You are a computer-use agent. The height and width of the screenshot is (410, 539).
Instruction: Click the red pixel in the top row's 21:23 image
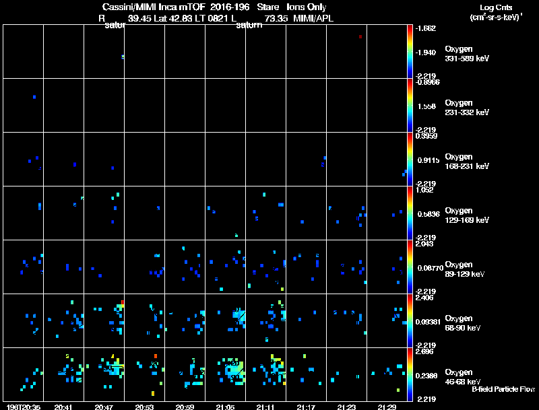tap(360, 36)
